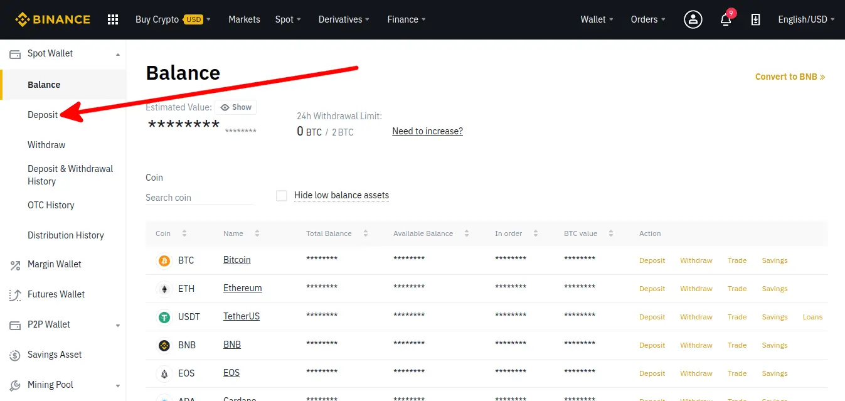
Task: Open Distribution History
Action: tap(66, 235)
